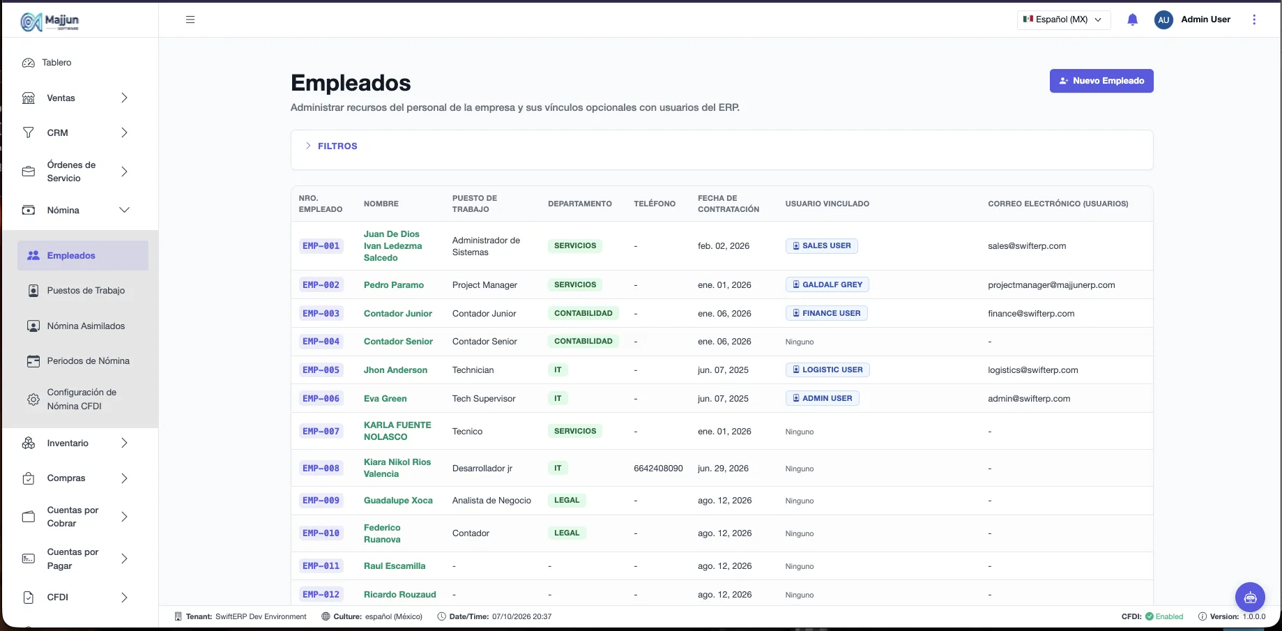This screenshot has height=631, width=1282.
Task: Open Nómina Asimilados menu item
Action: [x=83, y=326]
